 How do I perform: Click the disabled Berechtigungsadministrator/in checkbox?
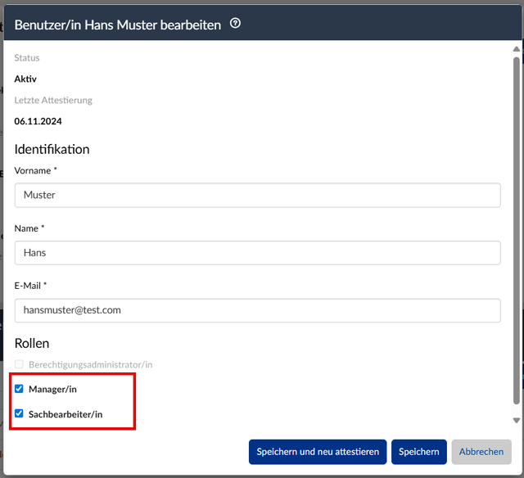click(x=20, y=364)
